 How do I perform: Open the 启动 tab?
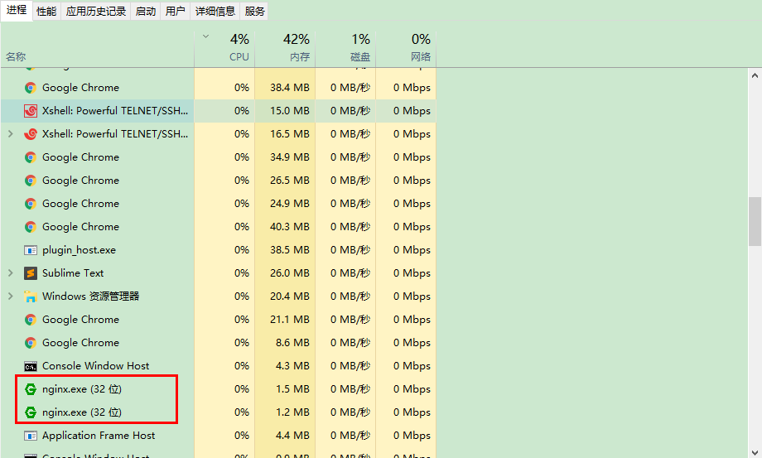click(x=145, y=11)
